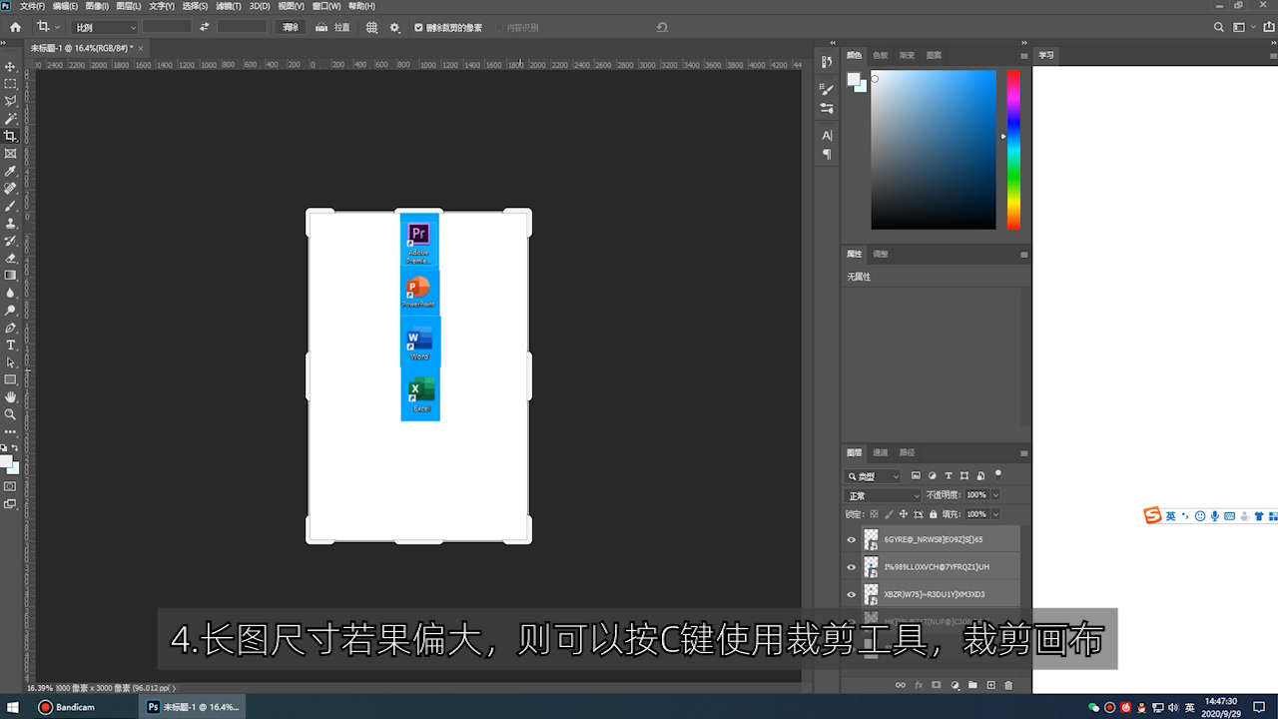The image size is (1278, 719).
Task: Open layer blend mode dropdown
Action: (884, 495)
